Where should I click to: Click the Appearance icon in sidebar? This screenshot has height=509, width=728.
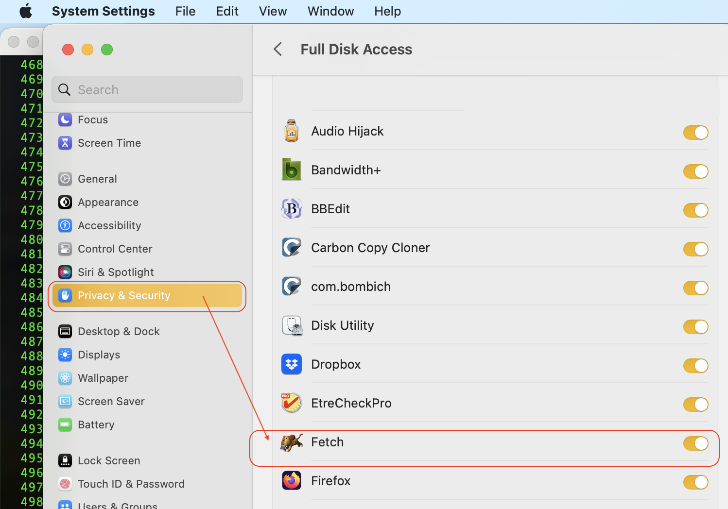65,202
